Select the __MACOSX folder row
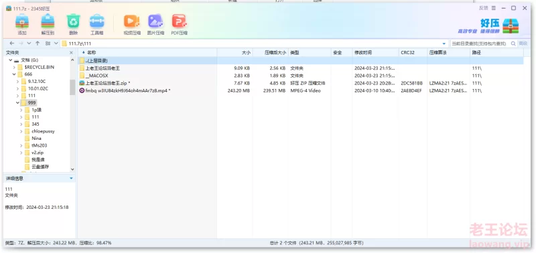Screen dimensions: 536x253 pyautogui.click(x=301, y=76)
